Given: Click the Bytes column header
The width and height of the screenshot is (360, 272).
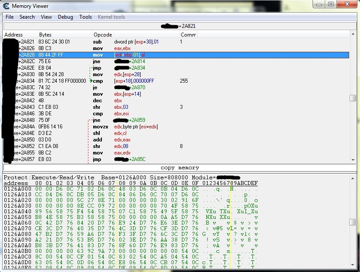Looking at the screenshot, I should pyautogui.click(x=45, y=34).
